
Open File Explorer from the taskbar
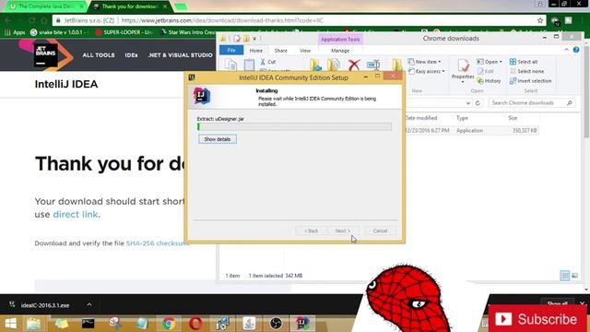pos(34,324)
